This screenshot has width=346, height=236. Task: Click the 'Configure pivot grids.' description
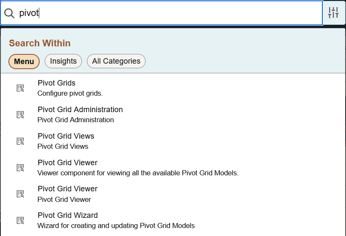(x=70, y=94)
